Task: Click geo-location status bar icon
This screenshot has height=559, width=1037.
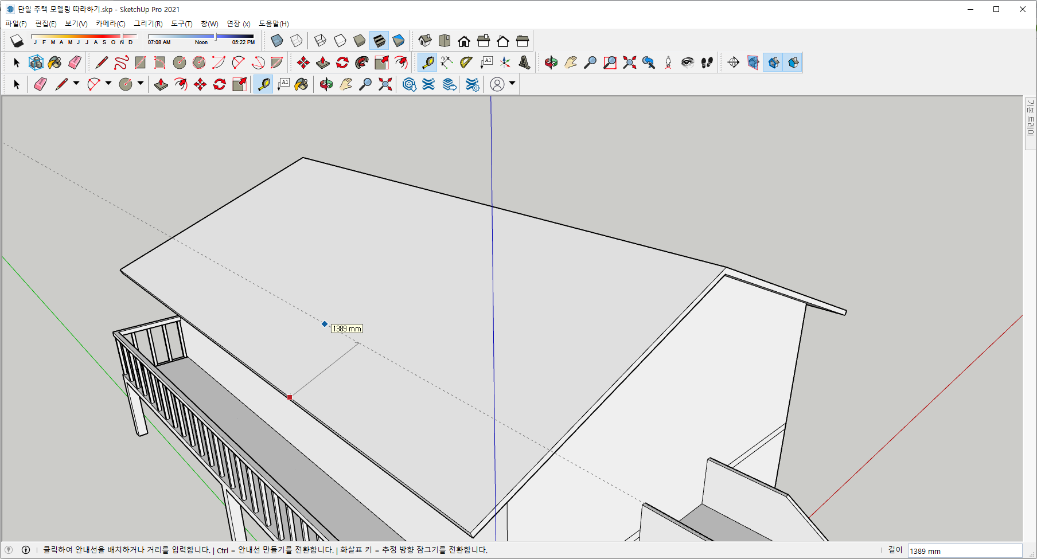Action: (9, 550)
